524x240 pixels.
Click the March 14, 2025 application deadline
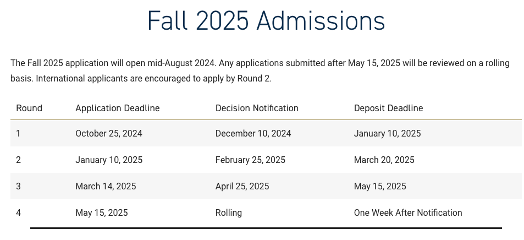106,186
